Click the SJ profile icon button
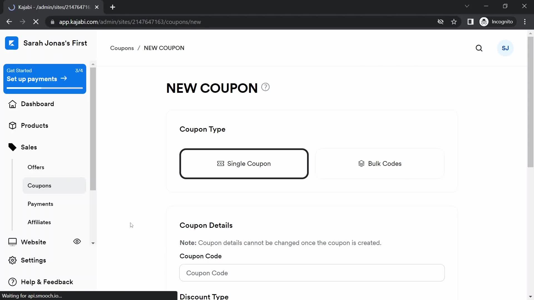The width and height of the screenshot is (534, 300). click(505, 48)
